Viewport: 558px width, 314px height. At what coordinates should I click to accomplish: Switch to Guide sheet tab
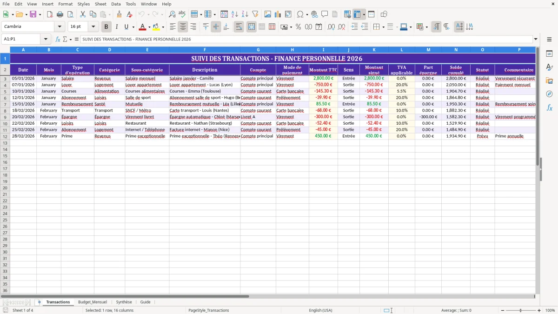[x=145, y=302]
